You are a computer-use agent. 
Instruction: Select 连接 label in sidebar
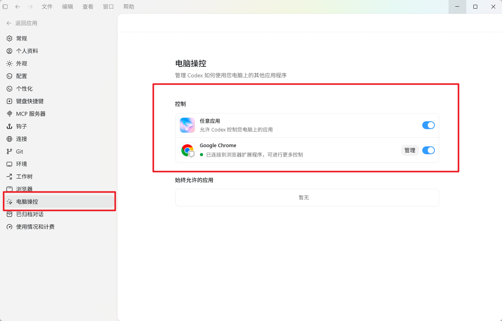click(x=22, y=139)
